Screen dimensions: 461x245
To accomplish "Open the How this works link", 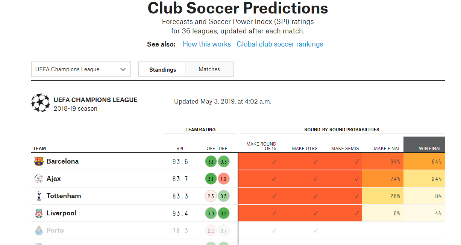I will [x=207, y=44].
